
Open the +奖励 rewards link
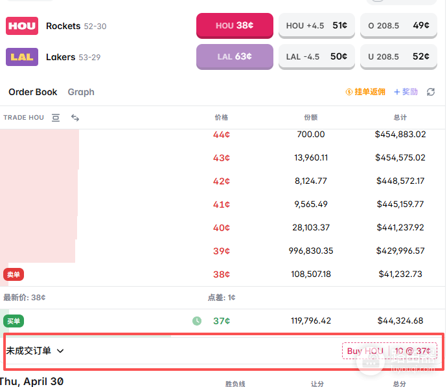coord(406,92)
